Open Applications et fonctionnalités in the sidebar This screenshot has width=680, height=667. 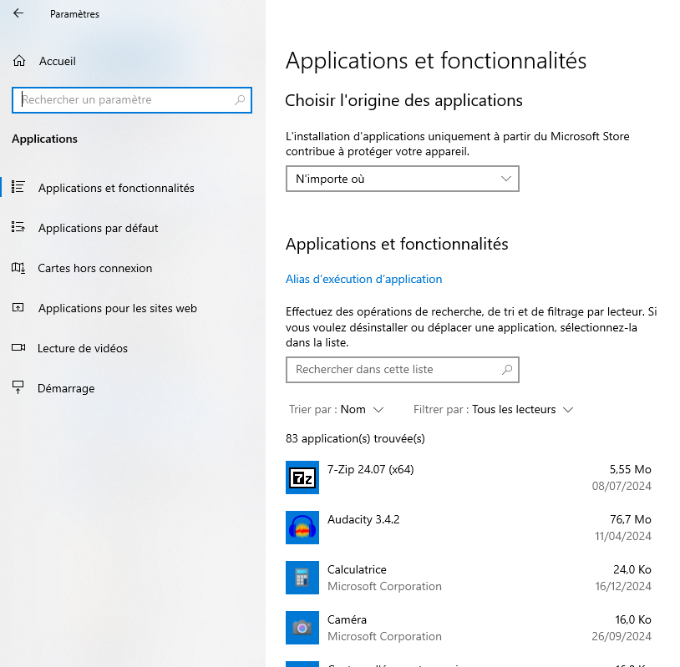point(116,188)
